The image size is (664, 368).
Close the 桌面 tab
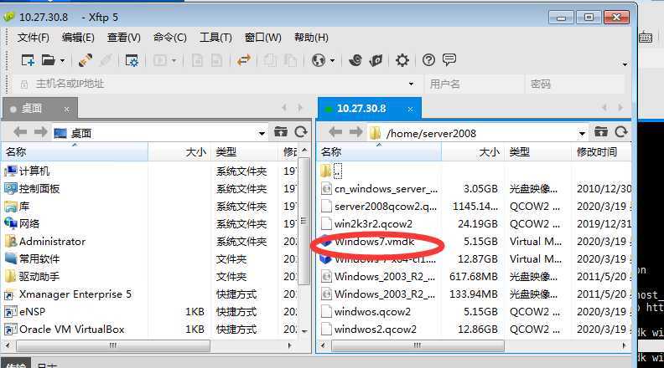(x=66, y=110)
